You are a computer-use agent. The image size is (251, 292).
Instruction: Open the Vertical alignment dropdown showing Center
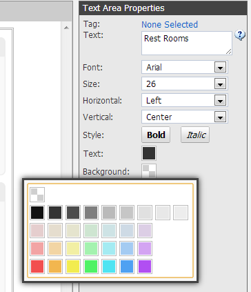(x=185, y=117)
